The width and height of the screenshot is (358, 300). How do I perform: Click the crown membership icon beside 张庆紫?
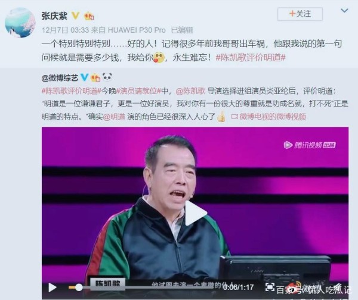89,16
